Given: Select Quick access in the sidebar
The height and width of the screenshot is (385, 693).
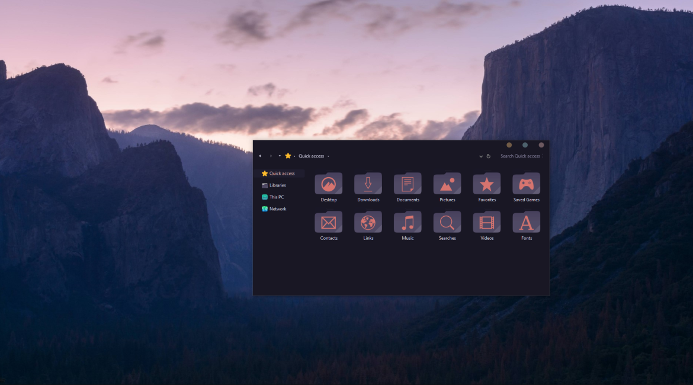Looking at the screenshot, I should [x=281, y=174].
